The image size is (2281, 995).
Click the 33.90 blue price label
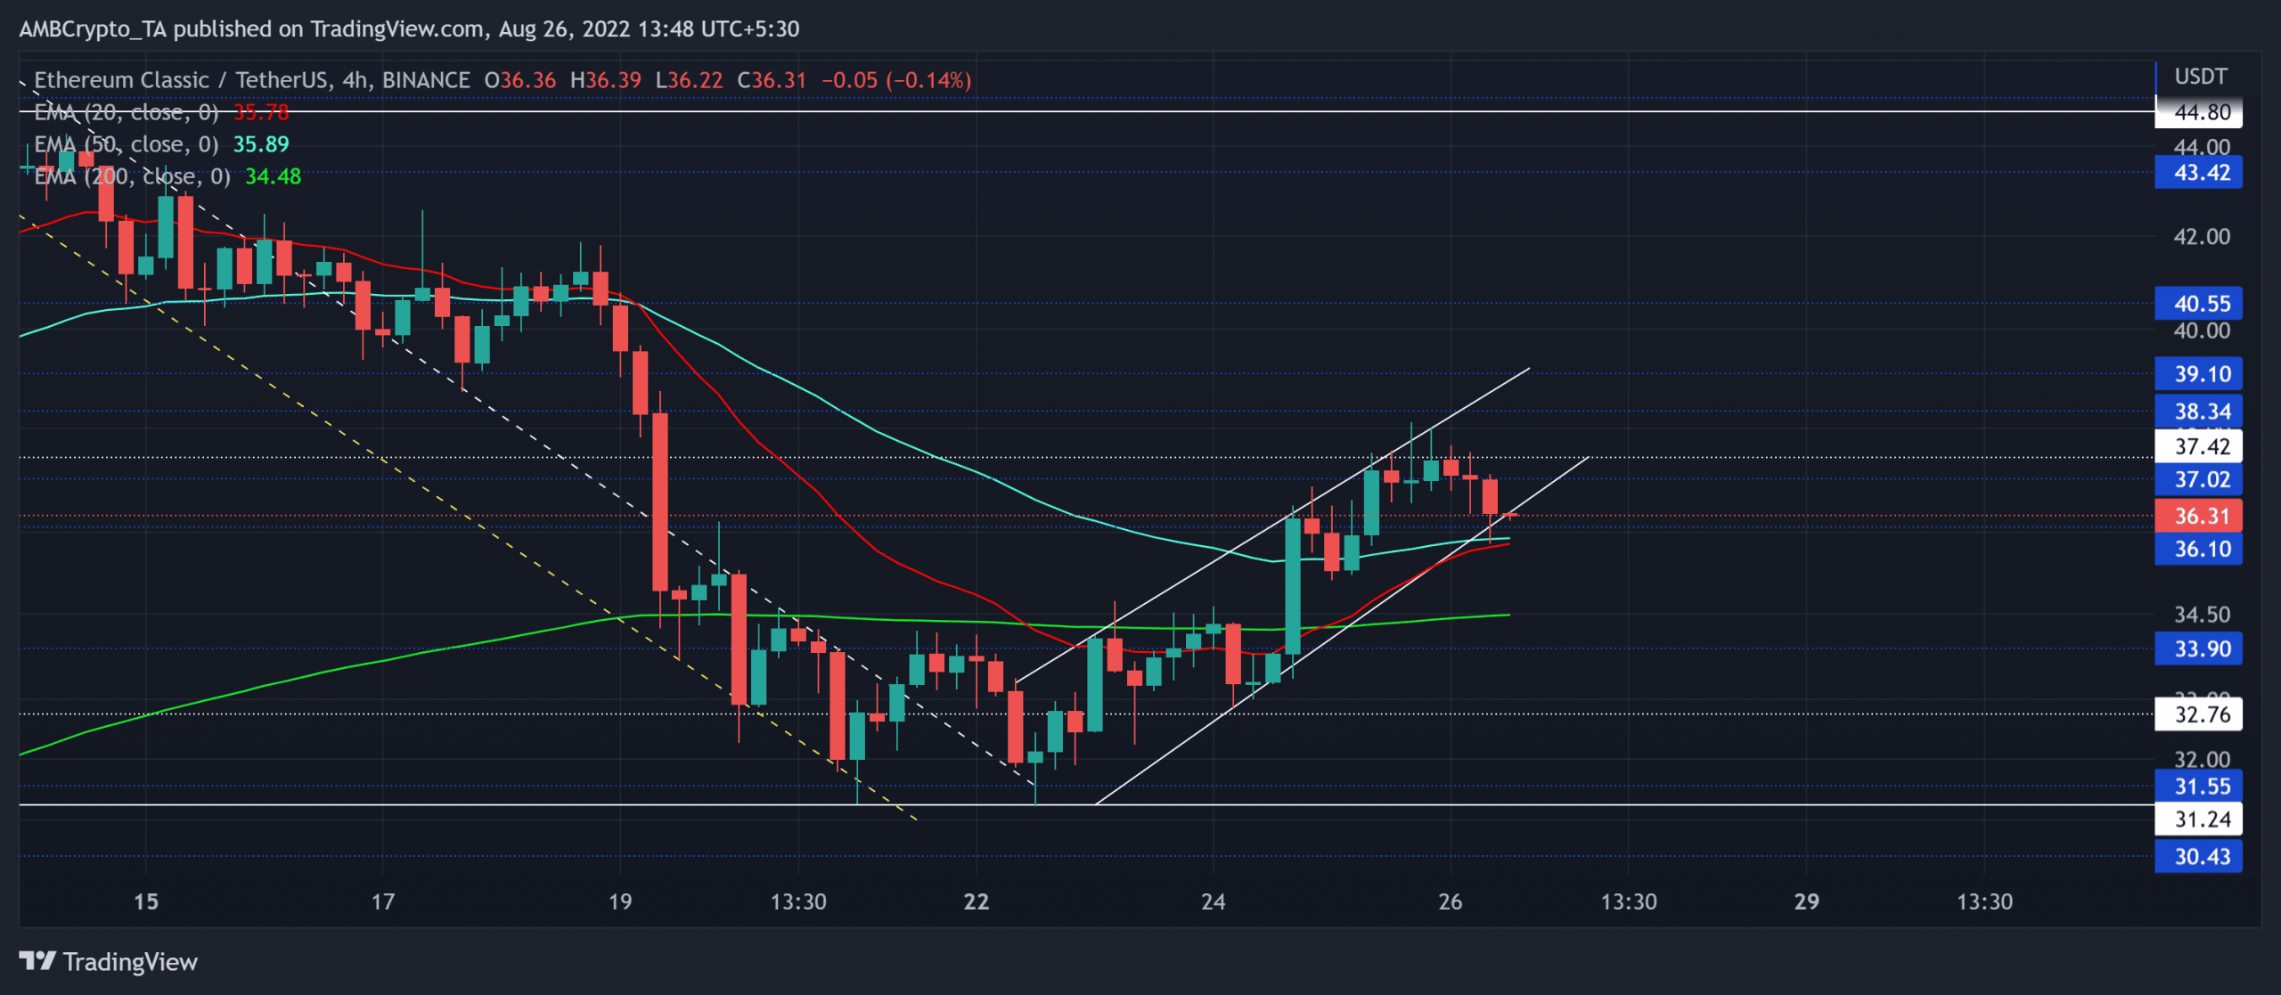2198,649
